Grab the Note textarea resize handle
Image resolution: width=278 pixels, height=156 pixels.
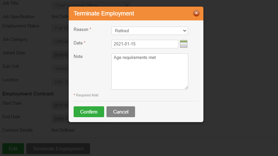tap(186, 88)
